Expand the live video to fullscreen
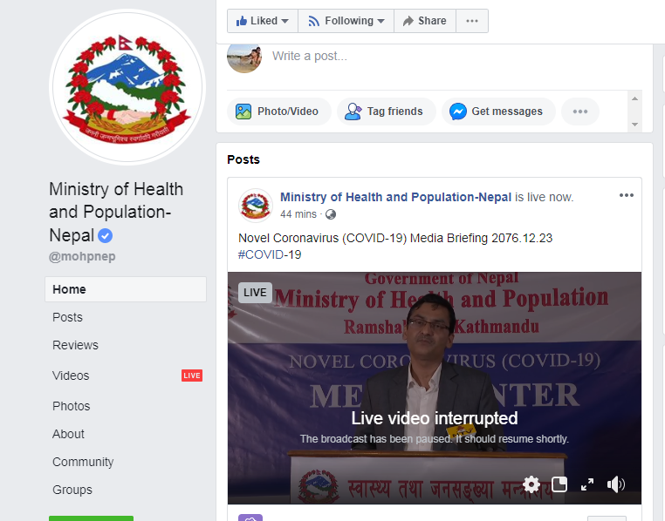The image size is (665, 521). point(587,484)
